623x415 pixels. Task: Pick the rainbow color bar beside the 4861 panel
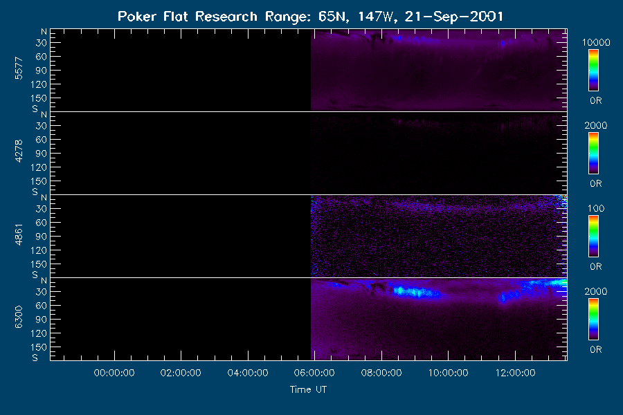[594, 237]
